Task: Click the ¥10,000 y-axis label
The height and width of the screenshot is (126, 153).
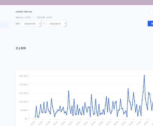Action: (x=23, y=102)
